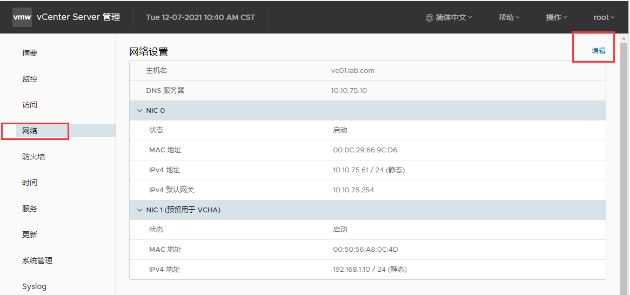Click MAC address 00:0C:29:66:9C:D6
This screenshot has height=295, width=630.
point(365,150)
